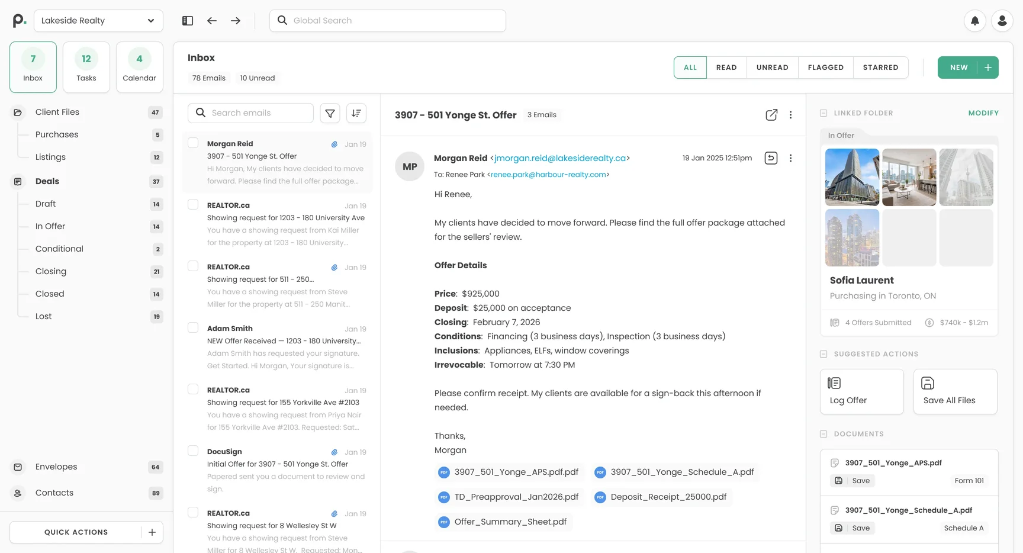
Task: Collapse the sidebar using the panel icon
Action: 187,20
